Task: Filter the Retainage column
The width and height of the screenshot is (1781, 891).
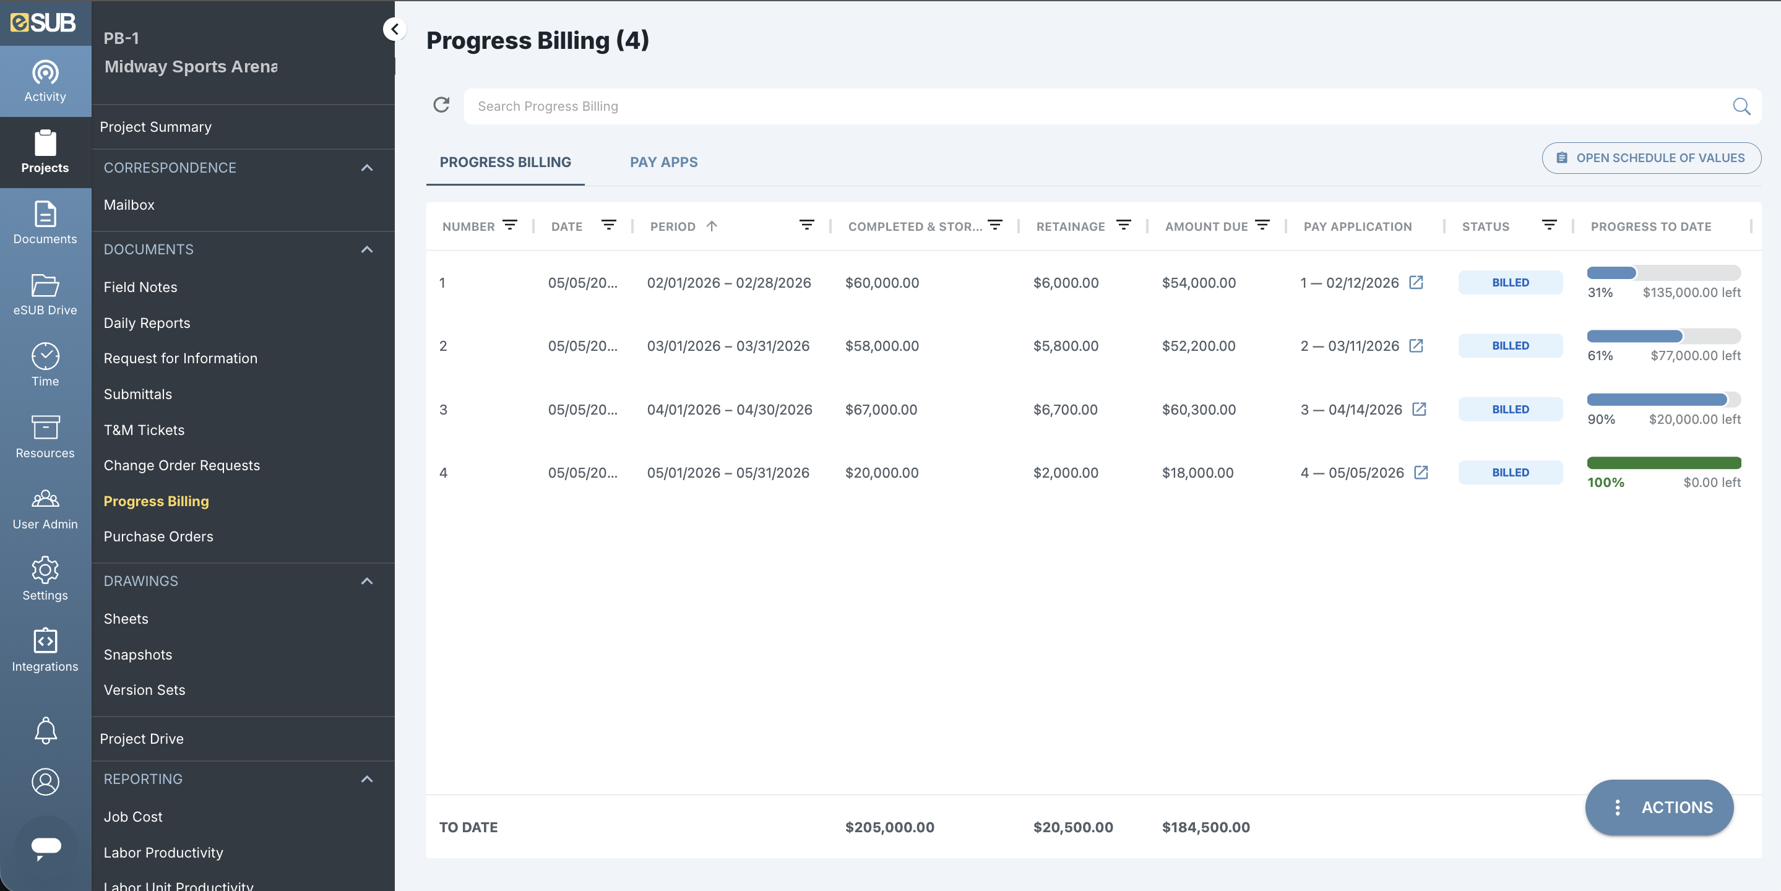Action: 1124,225
